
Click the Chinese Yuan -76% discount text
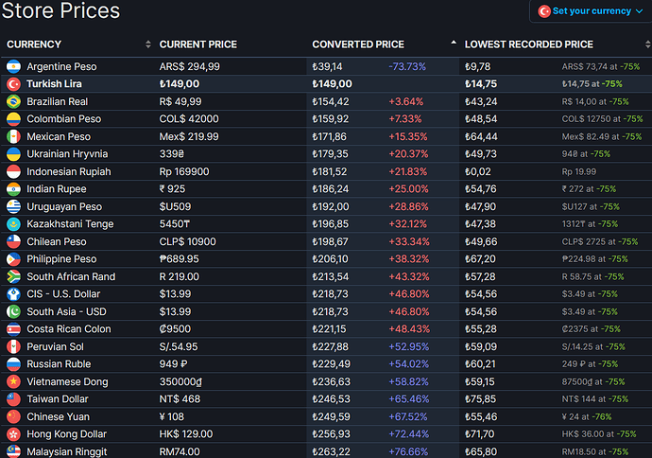[602, 416]
